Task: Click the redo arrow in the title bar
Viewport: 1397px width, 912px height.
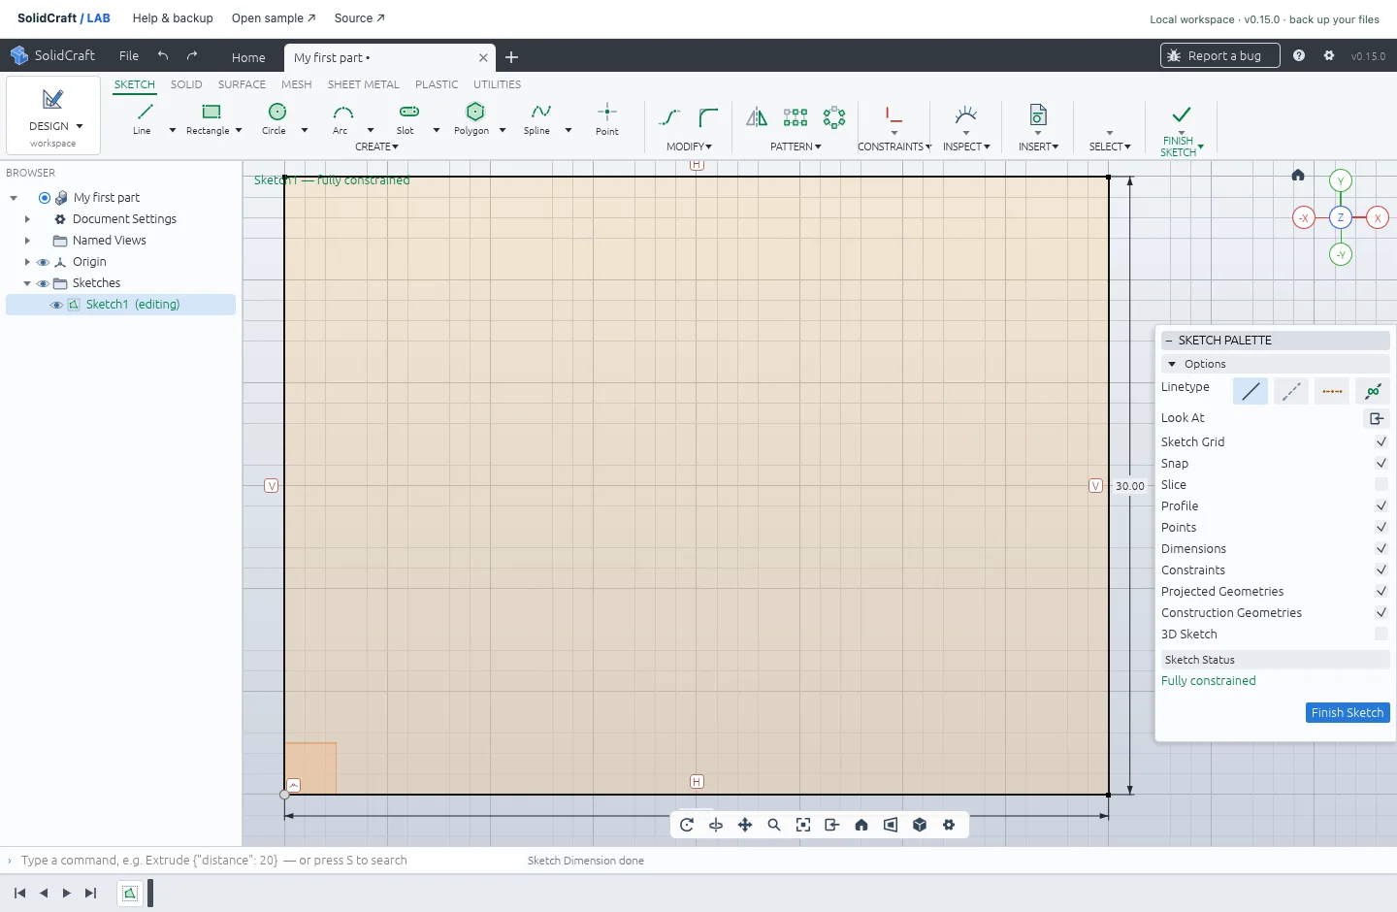Action: (x=192, y=55)
